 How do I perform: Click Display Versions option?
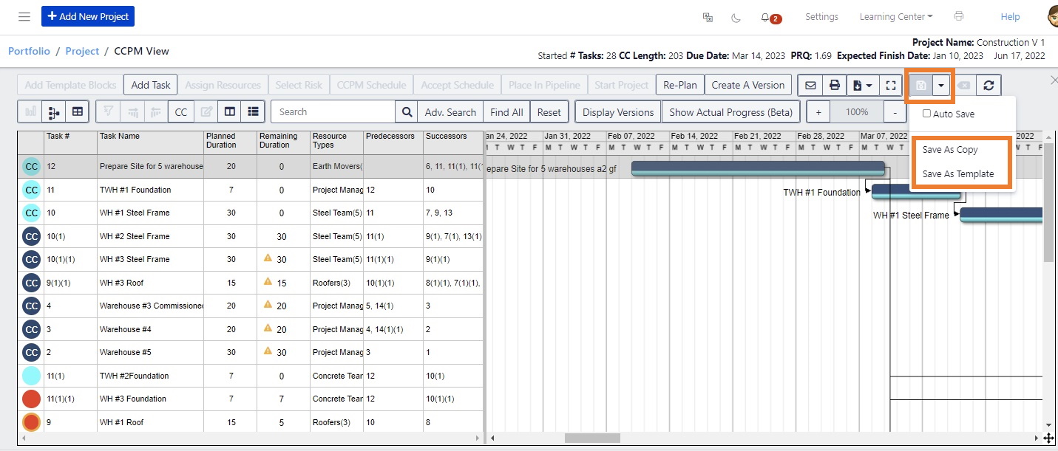pos(617,111)
